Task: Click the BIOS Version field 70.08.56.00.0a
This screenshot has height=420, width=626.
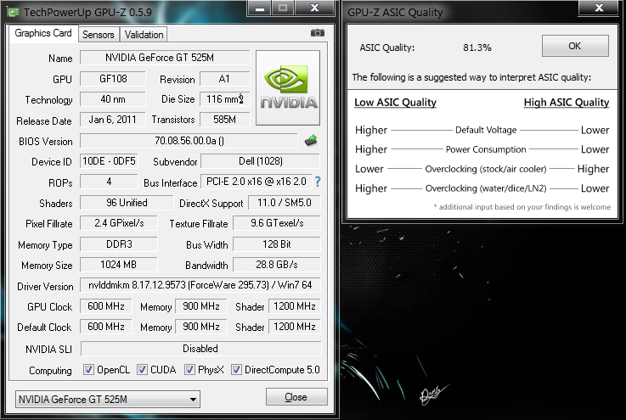Action: click(189, 140)
